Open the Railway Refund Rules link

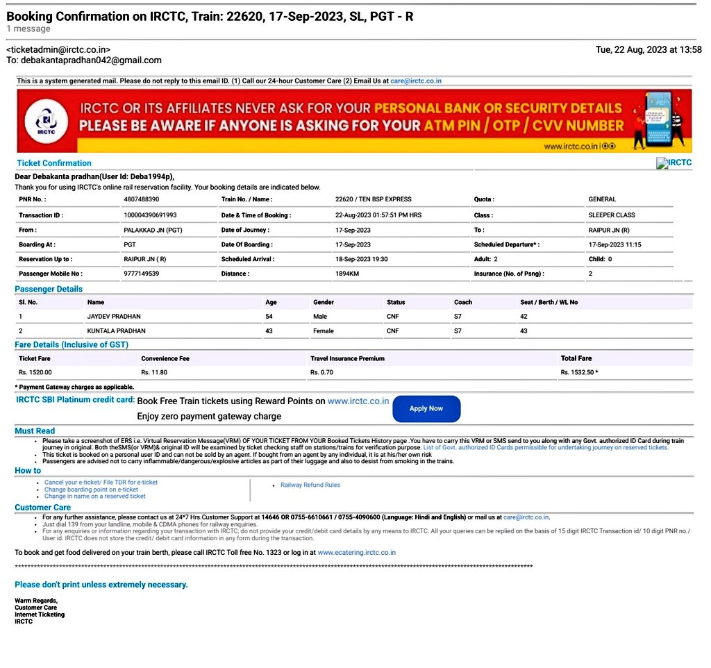click(x=310, y=485)
